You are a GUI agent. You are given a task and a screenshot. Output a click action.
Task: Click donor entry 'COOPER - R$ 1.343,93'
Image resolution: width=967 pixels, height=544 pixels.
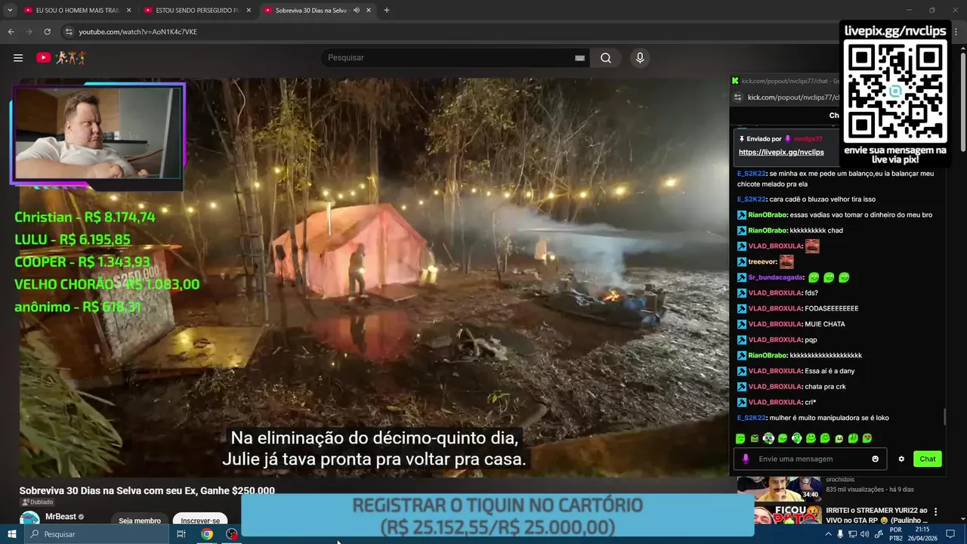[82, 262]
